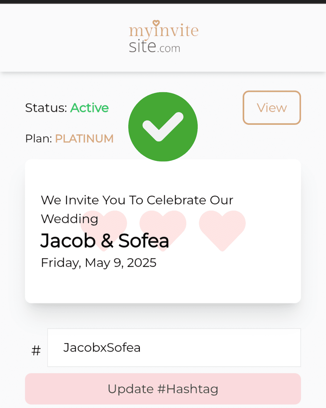Click the .com part of the logo
Viewport: 326px width, 408px height.
coord(169,49)
